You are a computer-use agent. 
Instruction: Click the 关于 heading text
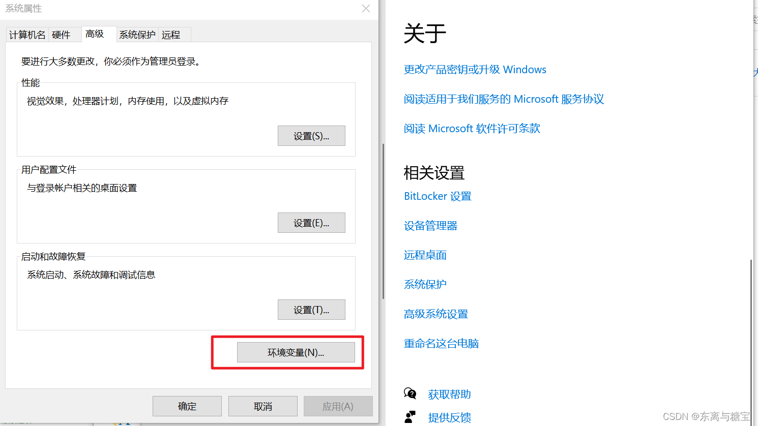425,34
